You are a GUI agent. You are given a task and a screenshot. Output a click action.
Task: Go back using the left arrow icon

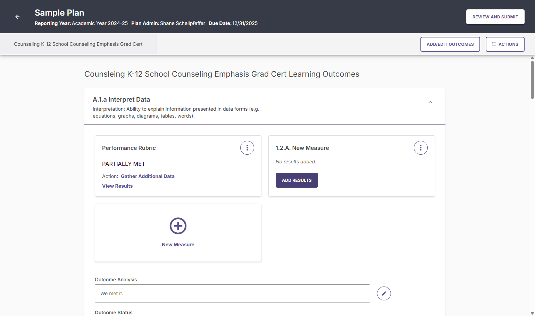pos(17,17)
